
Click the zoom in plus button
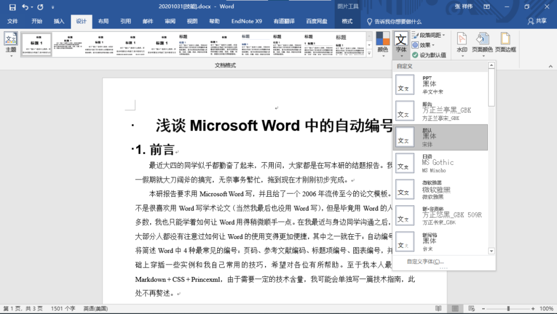(533, 309)
